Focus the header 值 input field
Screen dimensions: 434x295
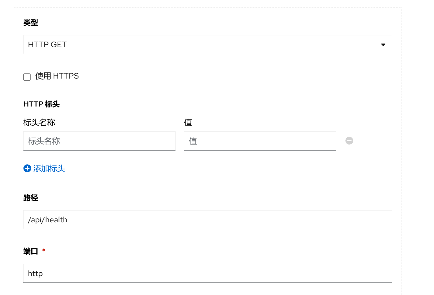click(260, 141)
